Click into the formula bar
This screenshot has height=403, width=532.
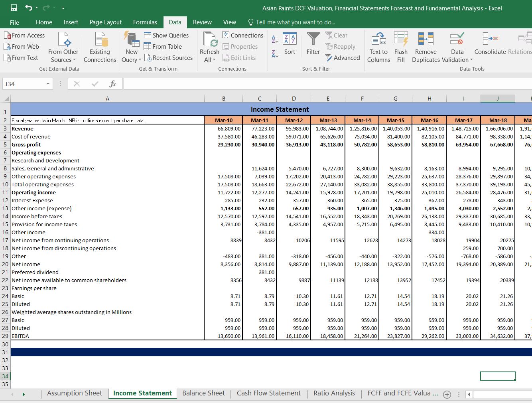tap(327, 84)
